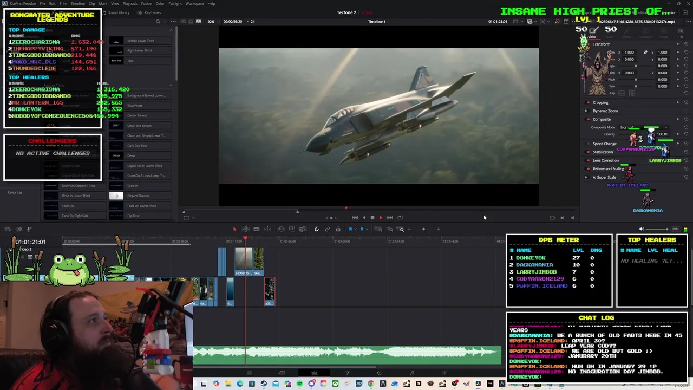Viewport: 693px width, 390px height.
Task: Click the Overwrite Clip tool icon
Action: 292,229
